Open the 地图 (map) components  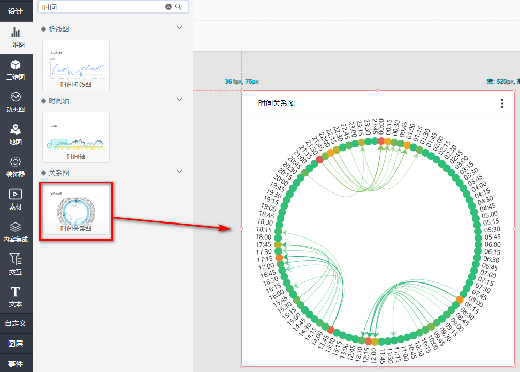pyautogui.click(x=16, y=135)
